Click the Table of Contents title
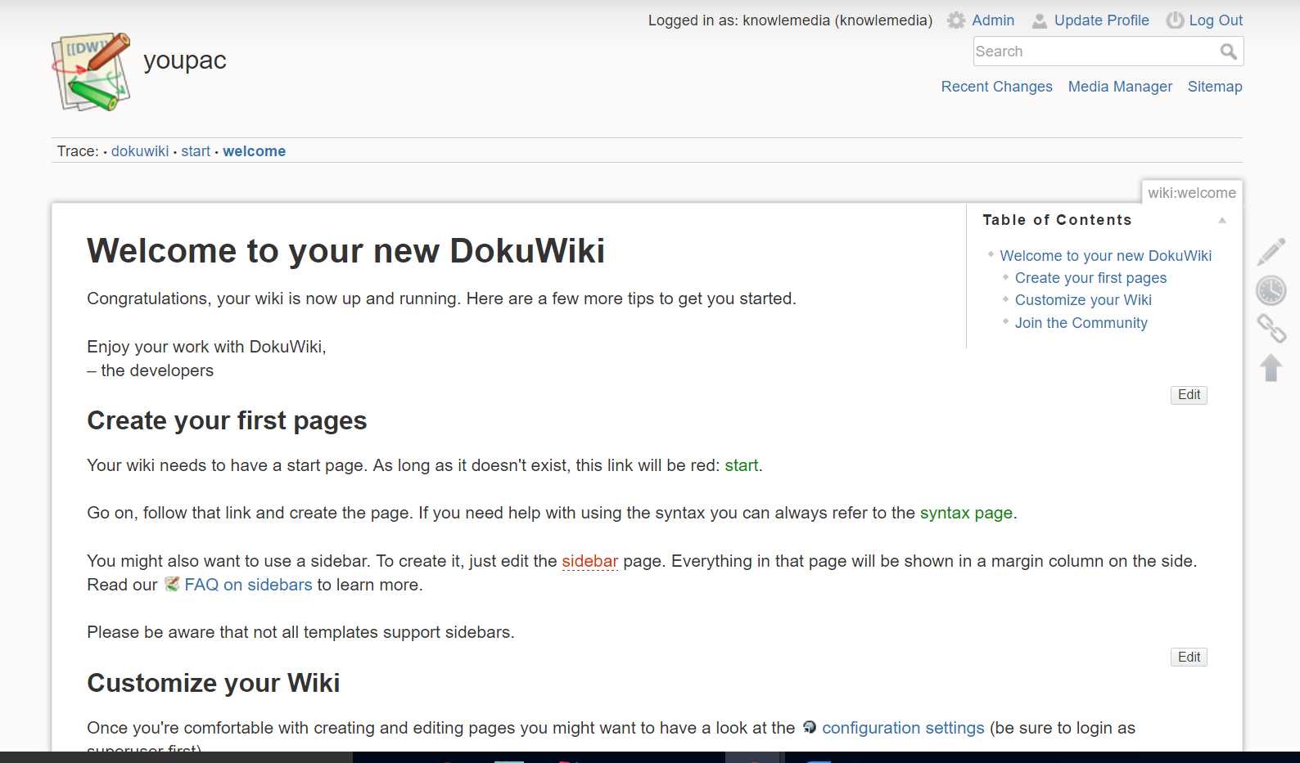 pyautogui.click(x=1057, y=220)
